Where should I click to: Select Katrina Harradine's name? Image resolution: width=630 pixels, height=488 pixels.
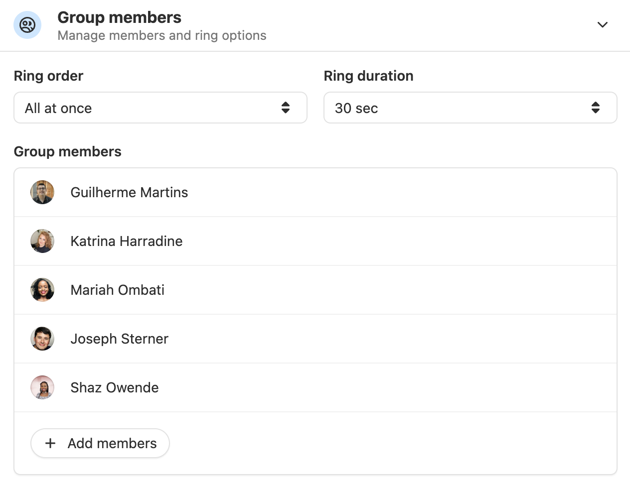[127, 241]
